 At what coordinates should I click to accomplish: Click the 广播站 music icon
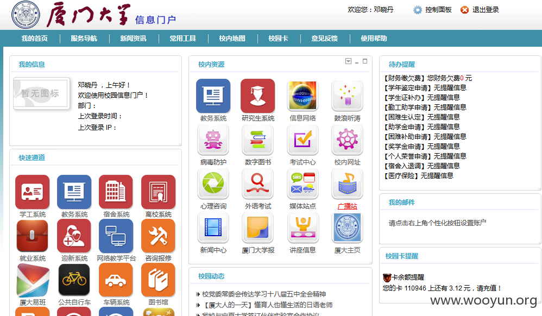point(347,184)
